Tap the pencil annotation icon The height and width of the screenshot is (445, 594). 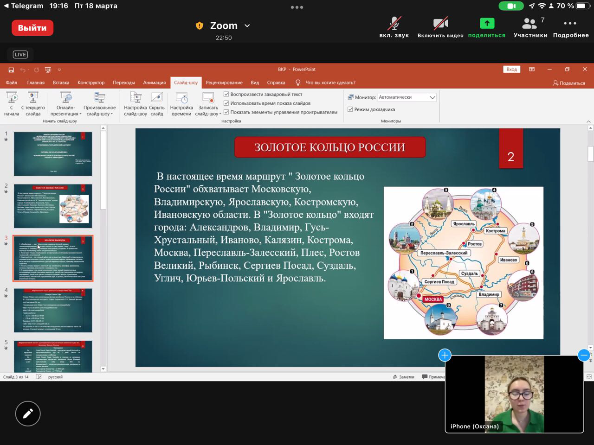[x=28, y=413]
